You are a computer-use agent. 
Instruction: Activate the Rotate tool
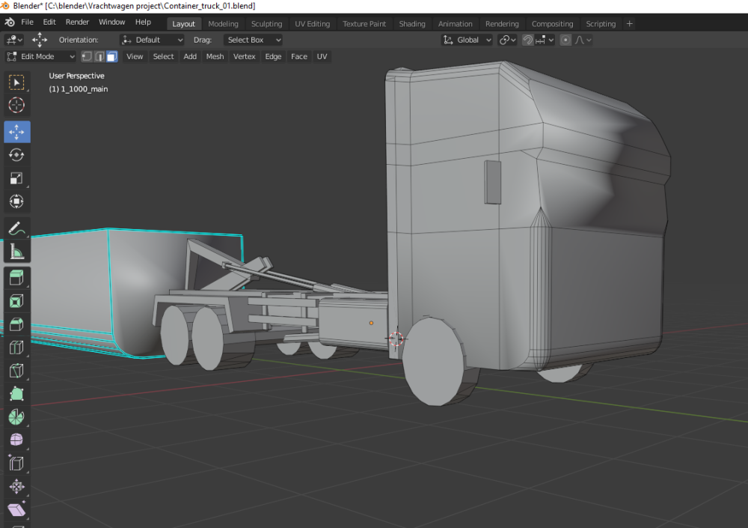tap(16, 154)
